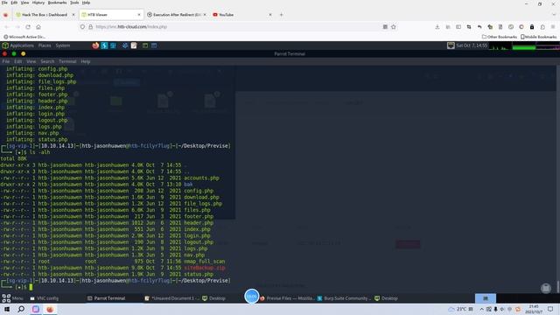
Task: Show site info via the padlock icon
Action: pos(90,27)
